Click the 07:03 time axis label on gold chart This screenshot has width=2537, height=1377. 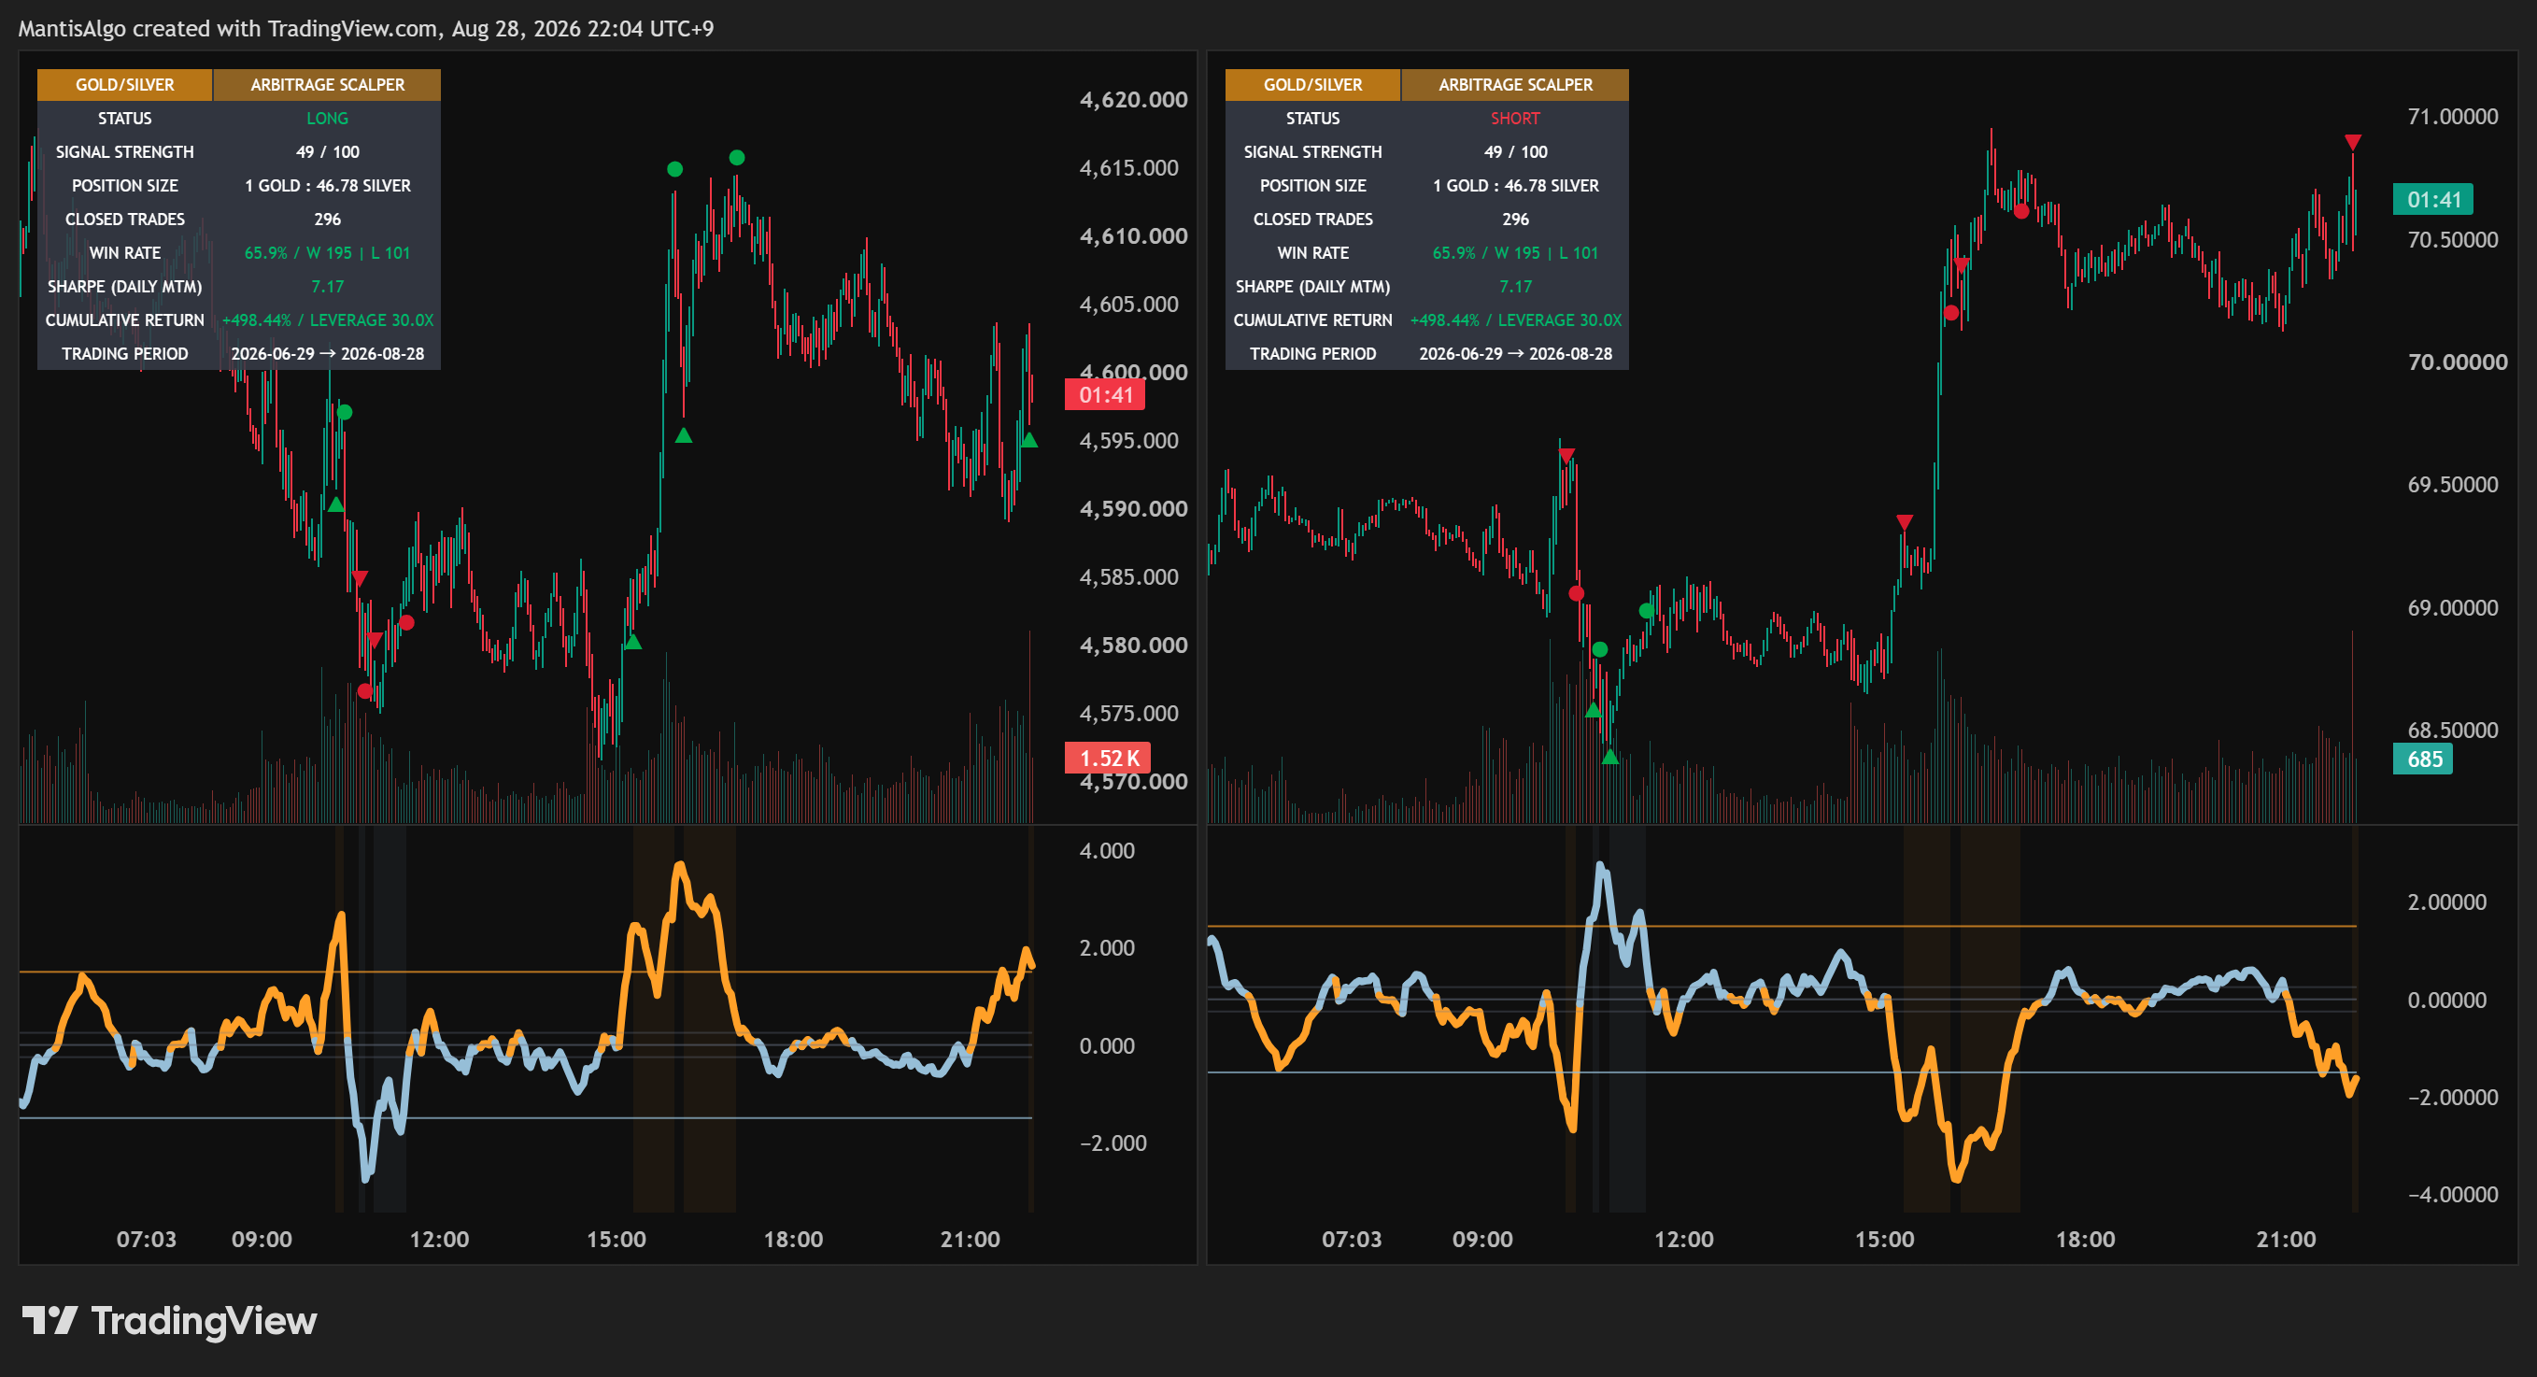[146, 1239]
